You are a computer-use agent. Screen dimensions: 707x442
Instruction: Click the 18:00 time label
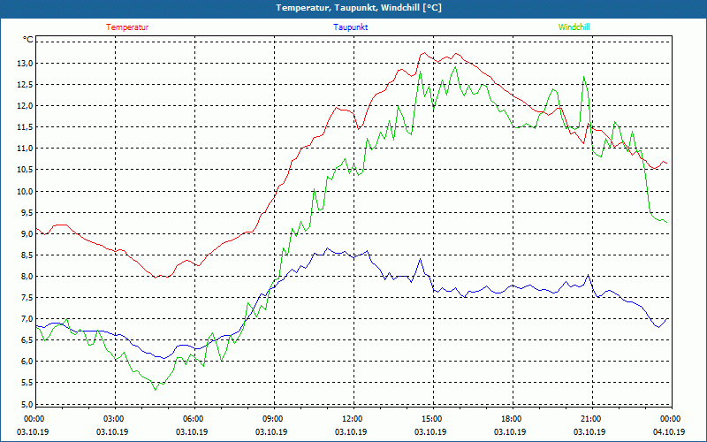[x=513, y=419]
